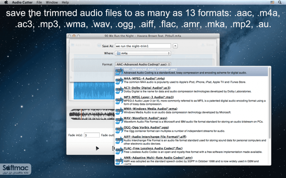Play the audio with the play button
The width and height of the screenshot is (286, 178).
97,148
